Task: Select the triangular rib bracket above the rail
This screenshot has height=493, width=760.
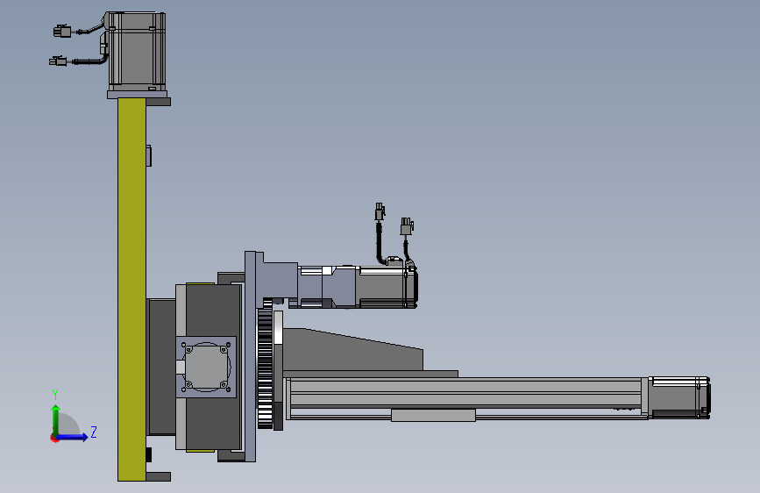Action: pyautogui.click(x=353, y=350)
